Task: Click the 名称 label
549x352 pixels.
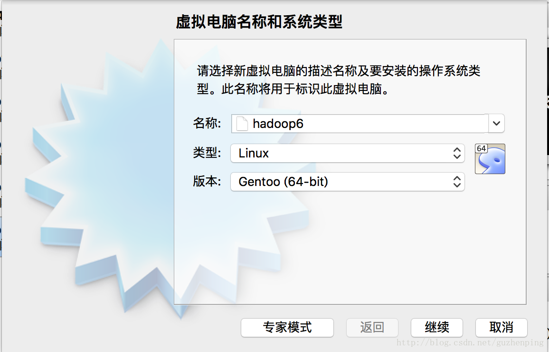Action: coord(207,124)
